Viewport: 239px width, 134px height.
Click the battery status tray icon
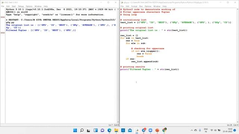pos(219,130)
